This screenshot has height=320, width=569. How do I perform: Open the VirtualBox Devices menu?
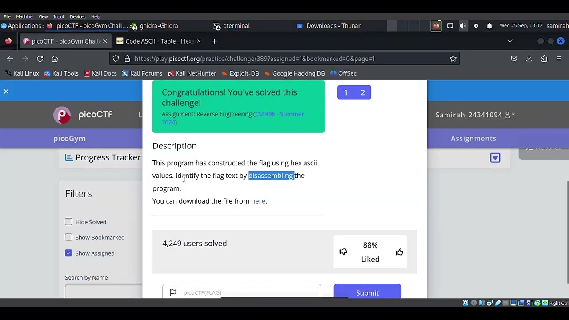(78, 16)
